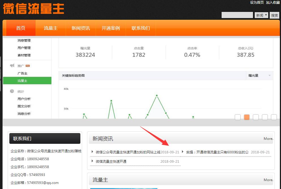Go to the 首页 navigation tab
281x189 pixels.
pyautogui.click(x=21, y=28)
